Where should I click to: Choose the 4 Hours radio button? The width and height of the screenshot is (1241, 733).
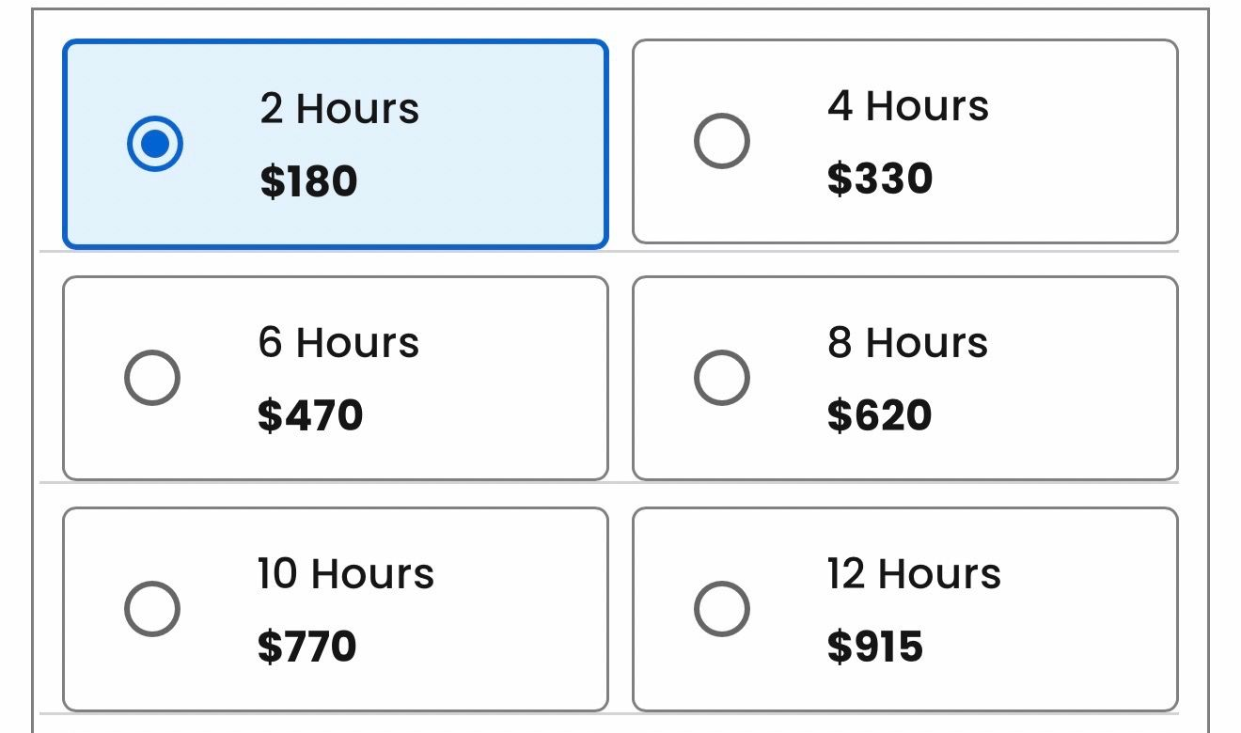click(721, 142)
